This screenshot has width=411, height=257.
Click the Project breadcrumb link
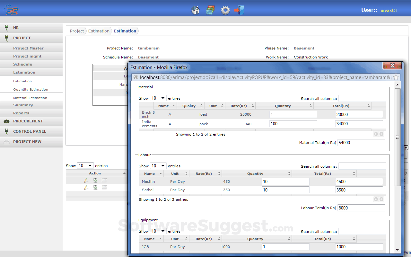click(77, 31)
